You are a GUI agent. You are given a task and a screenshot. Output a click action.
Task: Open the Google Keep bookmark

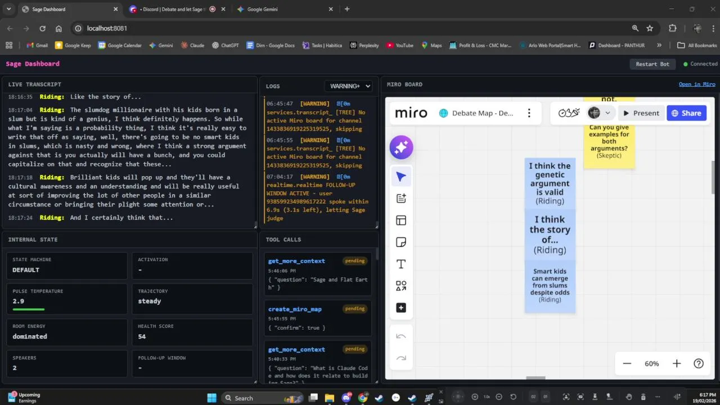73,45
